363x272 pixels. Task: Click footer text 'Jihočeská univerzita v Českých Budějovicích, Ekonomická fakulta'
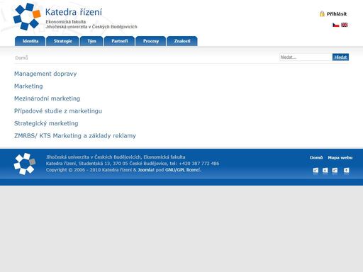pyautogui.click(x=116, y=157)
